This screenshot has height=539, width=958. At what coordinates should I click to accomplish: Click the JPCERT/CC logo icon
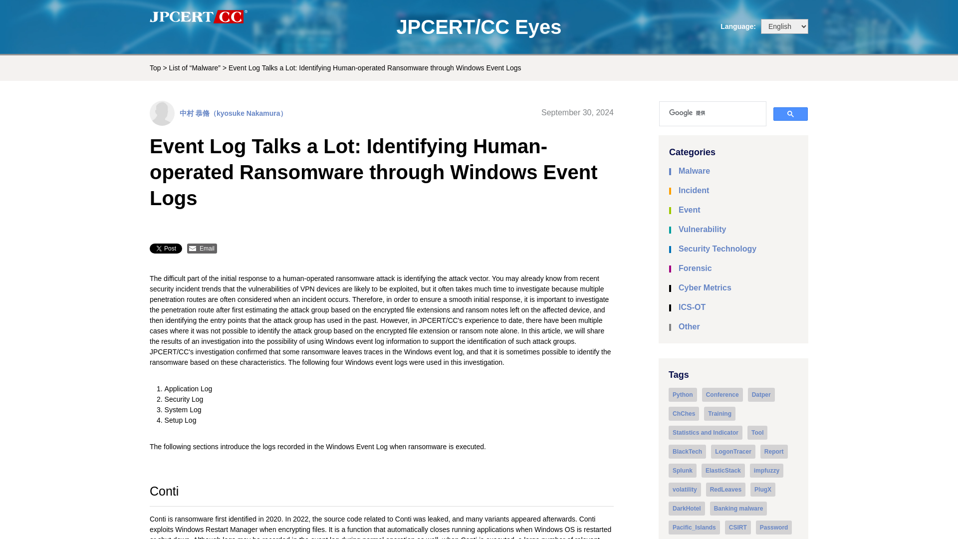198,17
